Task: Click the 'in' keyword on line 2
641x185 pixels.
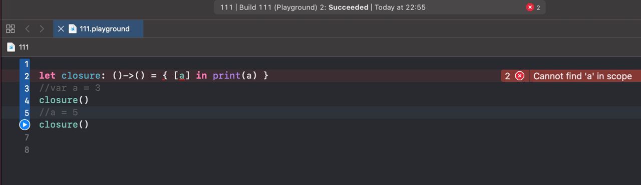Action: (201, 76)
